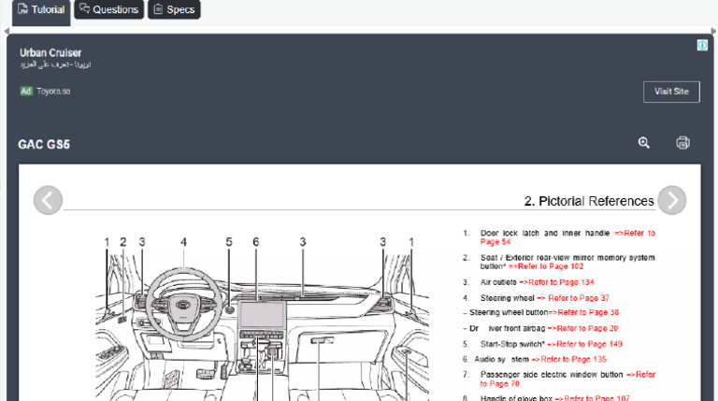Go to previous manual page arrow
The image size is (718, 401).
(48, 200)
